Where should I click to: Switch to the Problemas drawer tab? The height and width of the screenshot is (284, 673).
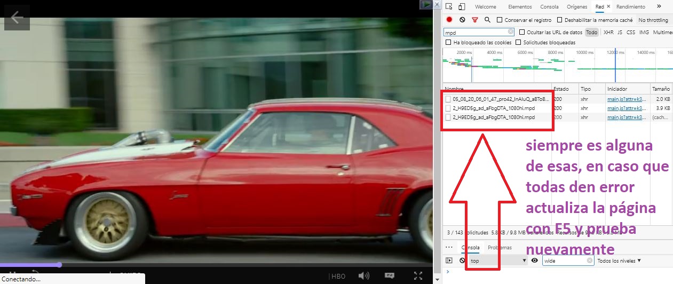click(x=500, y=248)
